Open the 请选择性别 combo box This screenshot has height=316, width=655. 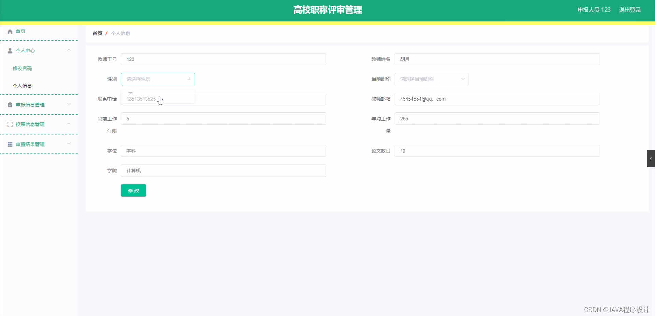click(158, 79)
